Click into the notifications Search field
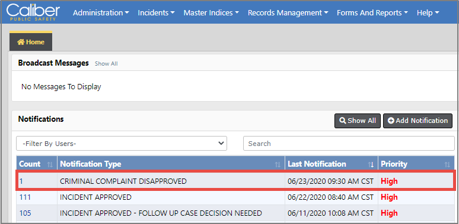This screenshot has width=459, height=224. pyautogui.click(x=349, y=144)
